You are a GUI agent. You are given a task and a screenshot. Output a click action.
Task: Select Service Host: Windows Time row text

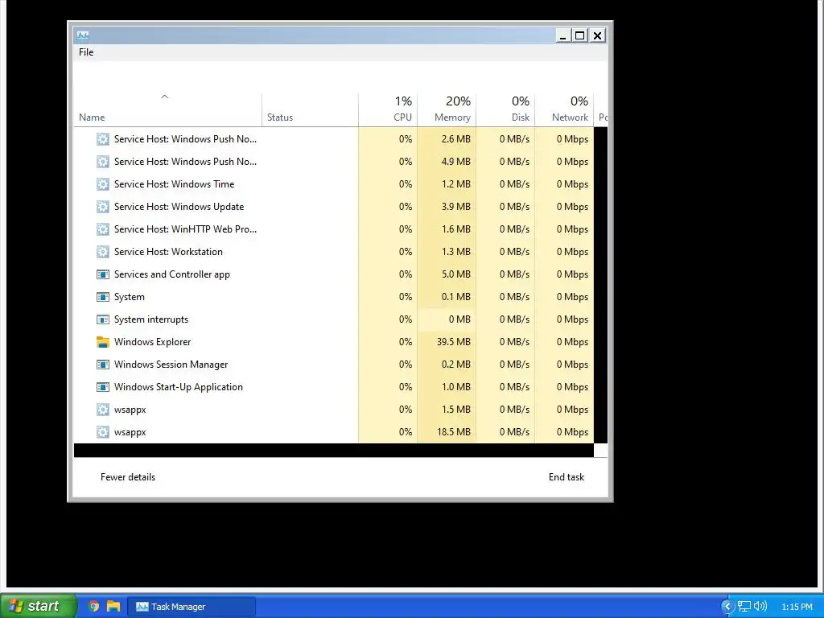pyautogui.click(x=174, y=184)
